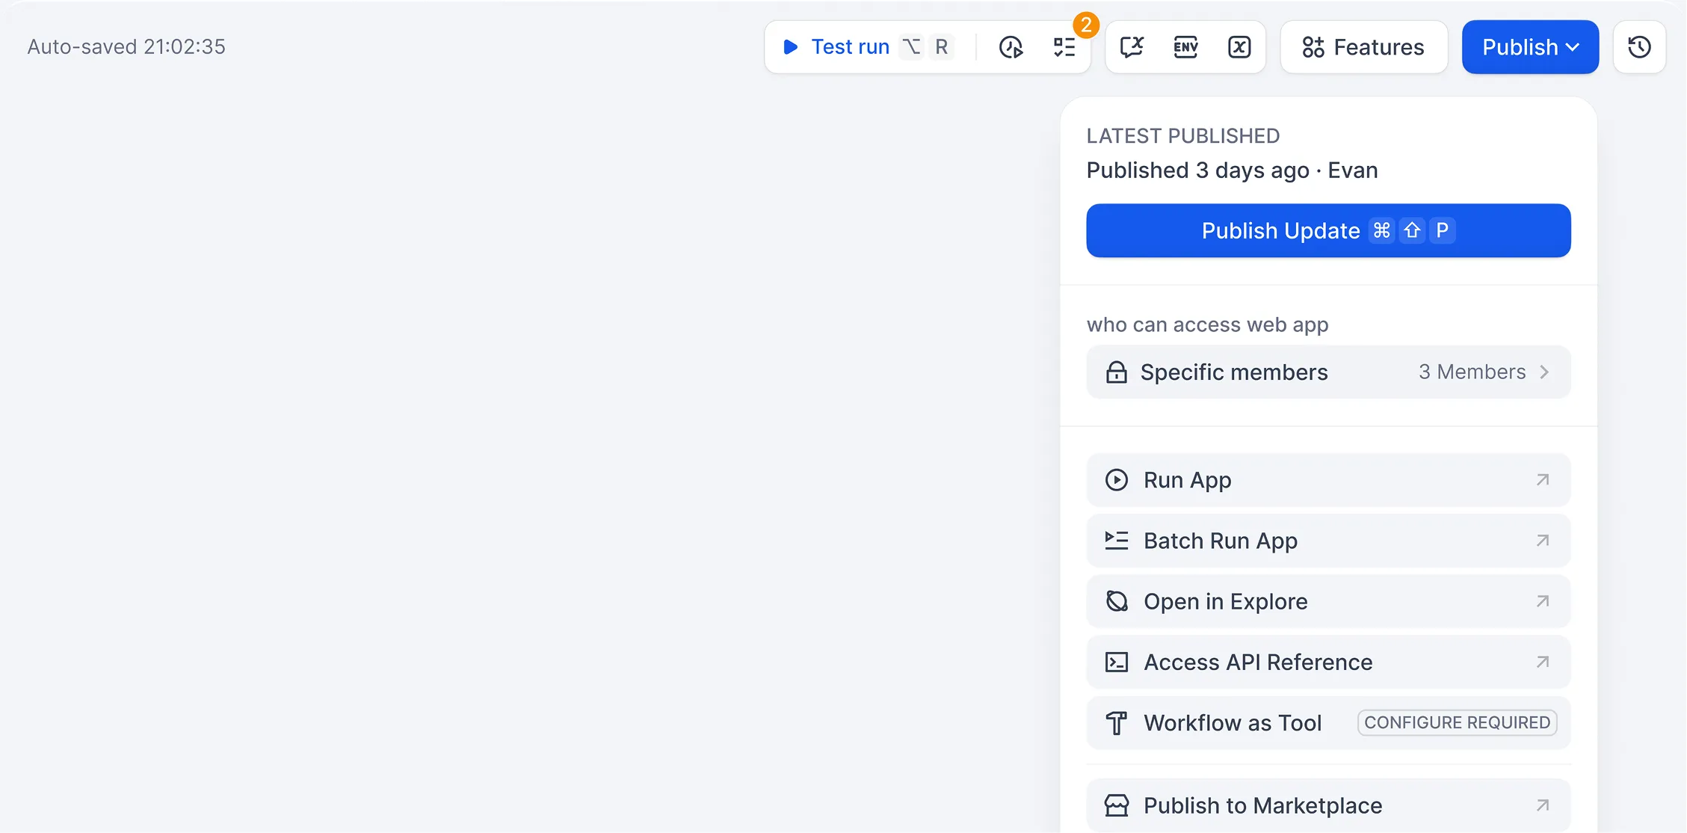Click the Batch Run App list icon
Image resolution: width=1687 pixels, height=833 pixels.
[x=1116, y=541]
